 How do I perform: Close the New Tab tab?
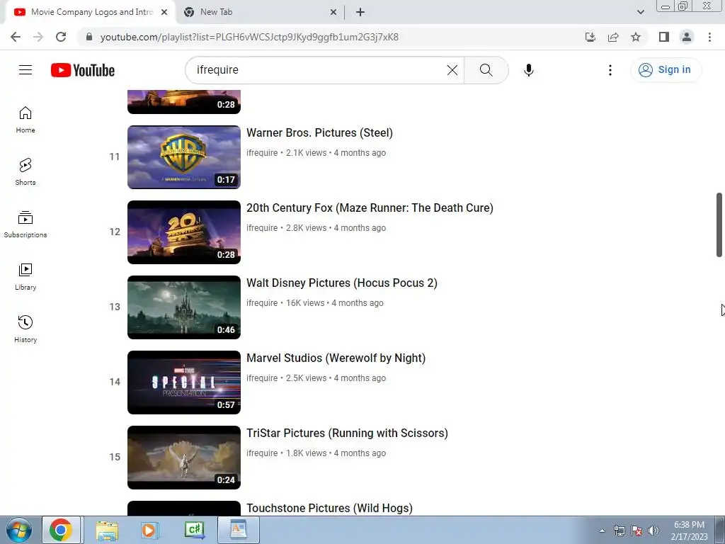point(333,12)
